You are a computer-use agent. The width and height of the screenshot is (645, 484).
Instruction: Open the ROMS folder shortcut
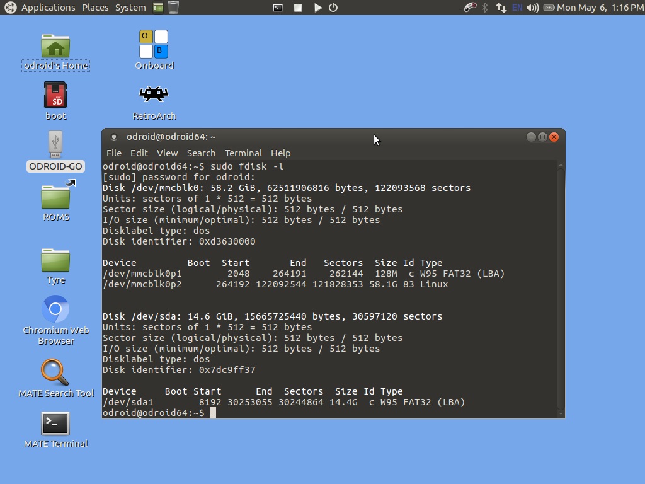pos(55,197)
